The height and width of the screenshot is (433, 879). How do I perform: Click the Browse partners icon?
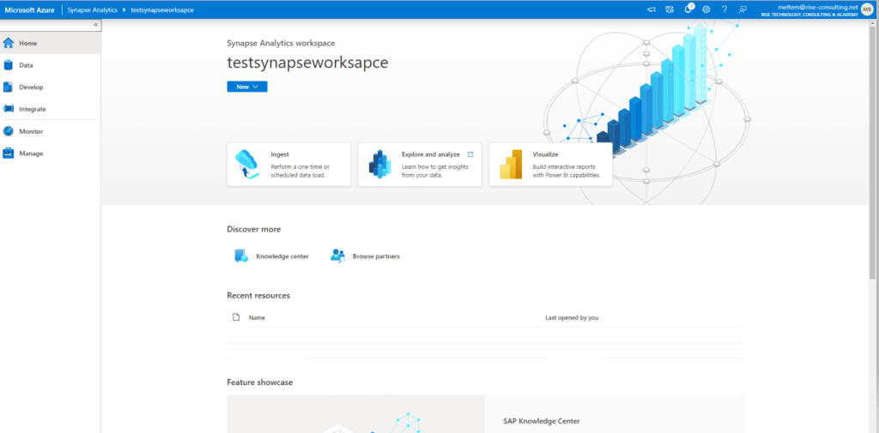(x=337, y=256)
